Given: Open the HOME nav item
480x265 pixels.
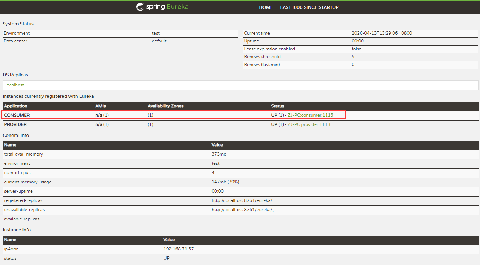Looking at the screenshot, I should click(x=266, y=7).
